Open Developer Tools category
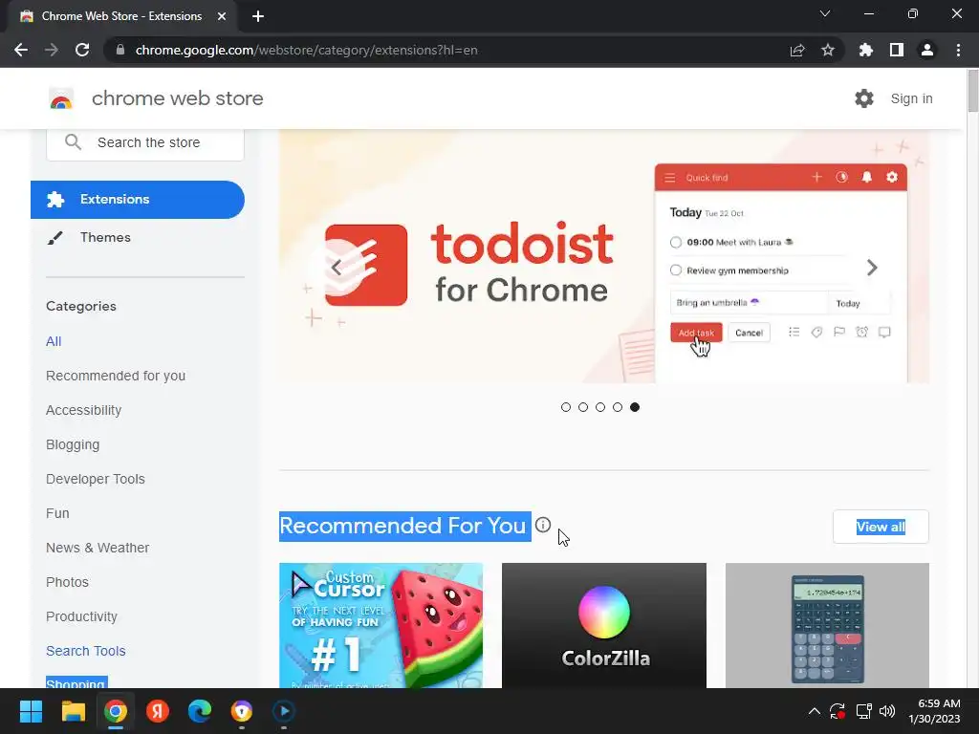 (95, 479)
